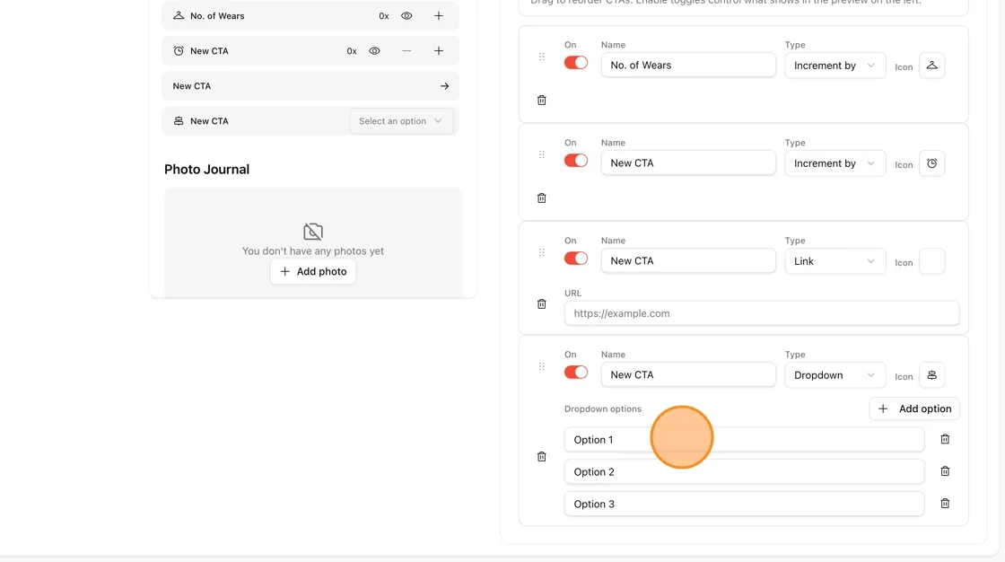1005x562 pixels.
Task: Click the hanger icon beside No. of Wears preview
Action: coord(179,15)
